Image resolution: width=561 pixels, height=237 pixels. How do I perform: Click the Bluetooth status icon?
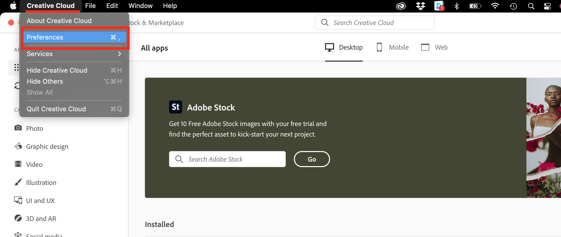point(457,6)
